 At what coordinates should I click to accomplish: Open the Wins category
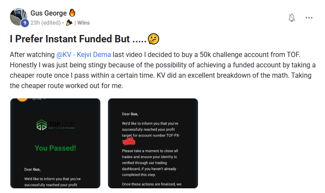[83, 22]
